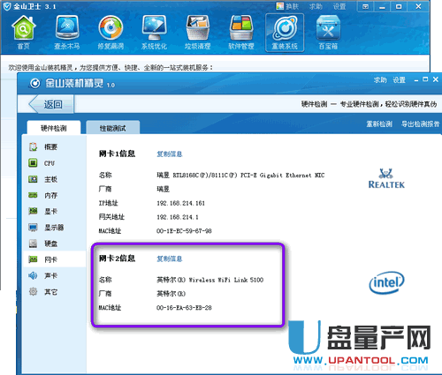Click MAC address 00-1E-EC-59-67-98

tap(184, 231)
